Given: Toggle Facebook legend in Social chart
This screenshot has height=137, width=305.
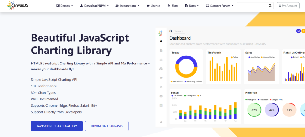Looking at the screenshot, I should (x=177, y=95).
